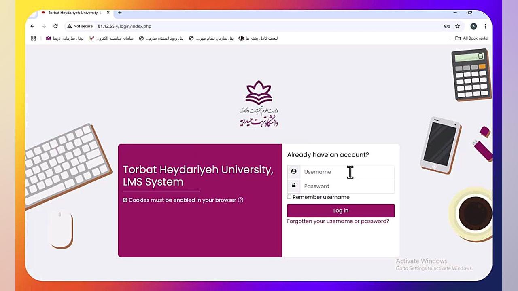Click the "Torbat Heydariyeh University, LMS System" title
518x291 pixels.
198,175
